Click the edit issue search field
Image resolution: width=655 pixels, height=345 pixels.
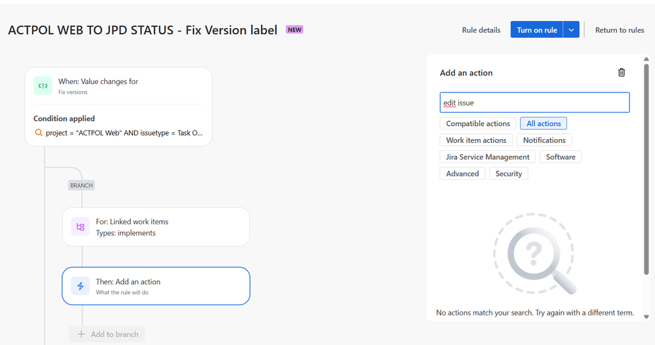534,102
